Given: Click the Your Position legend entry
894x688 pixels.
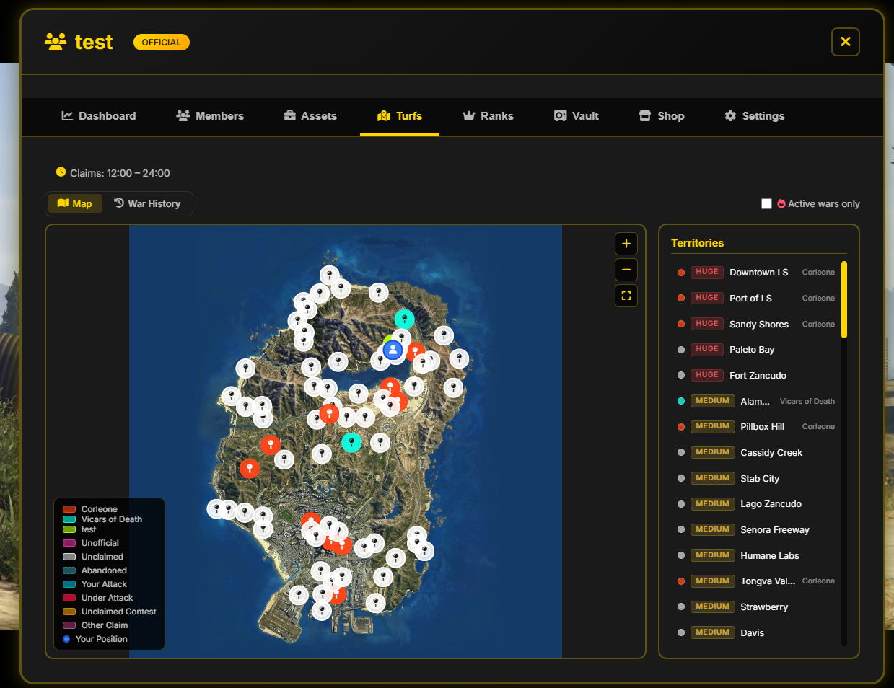Looking at the screenshot, I should [95, 639].
